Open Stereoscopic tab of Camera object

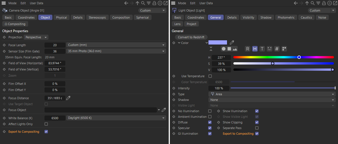(97, 17)
